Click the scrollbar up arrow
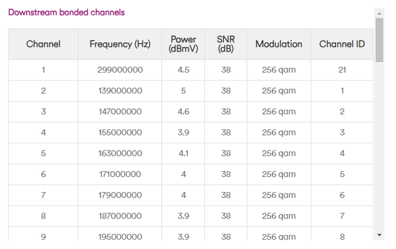The width and height of the screenshot is (396, 249). 379,13
